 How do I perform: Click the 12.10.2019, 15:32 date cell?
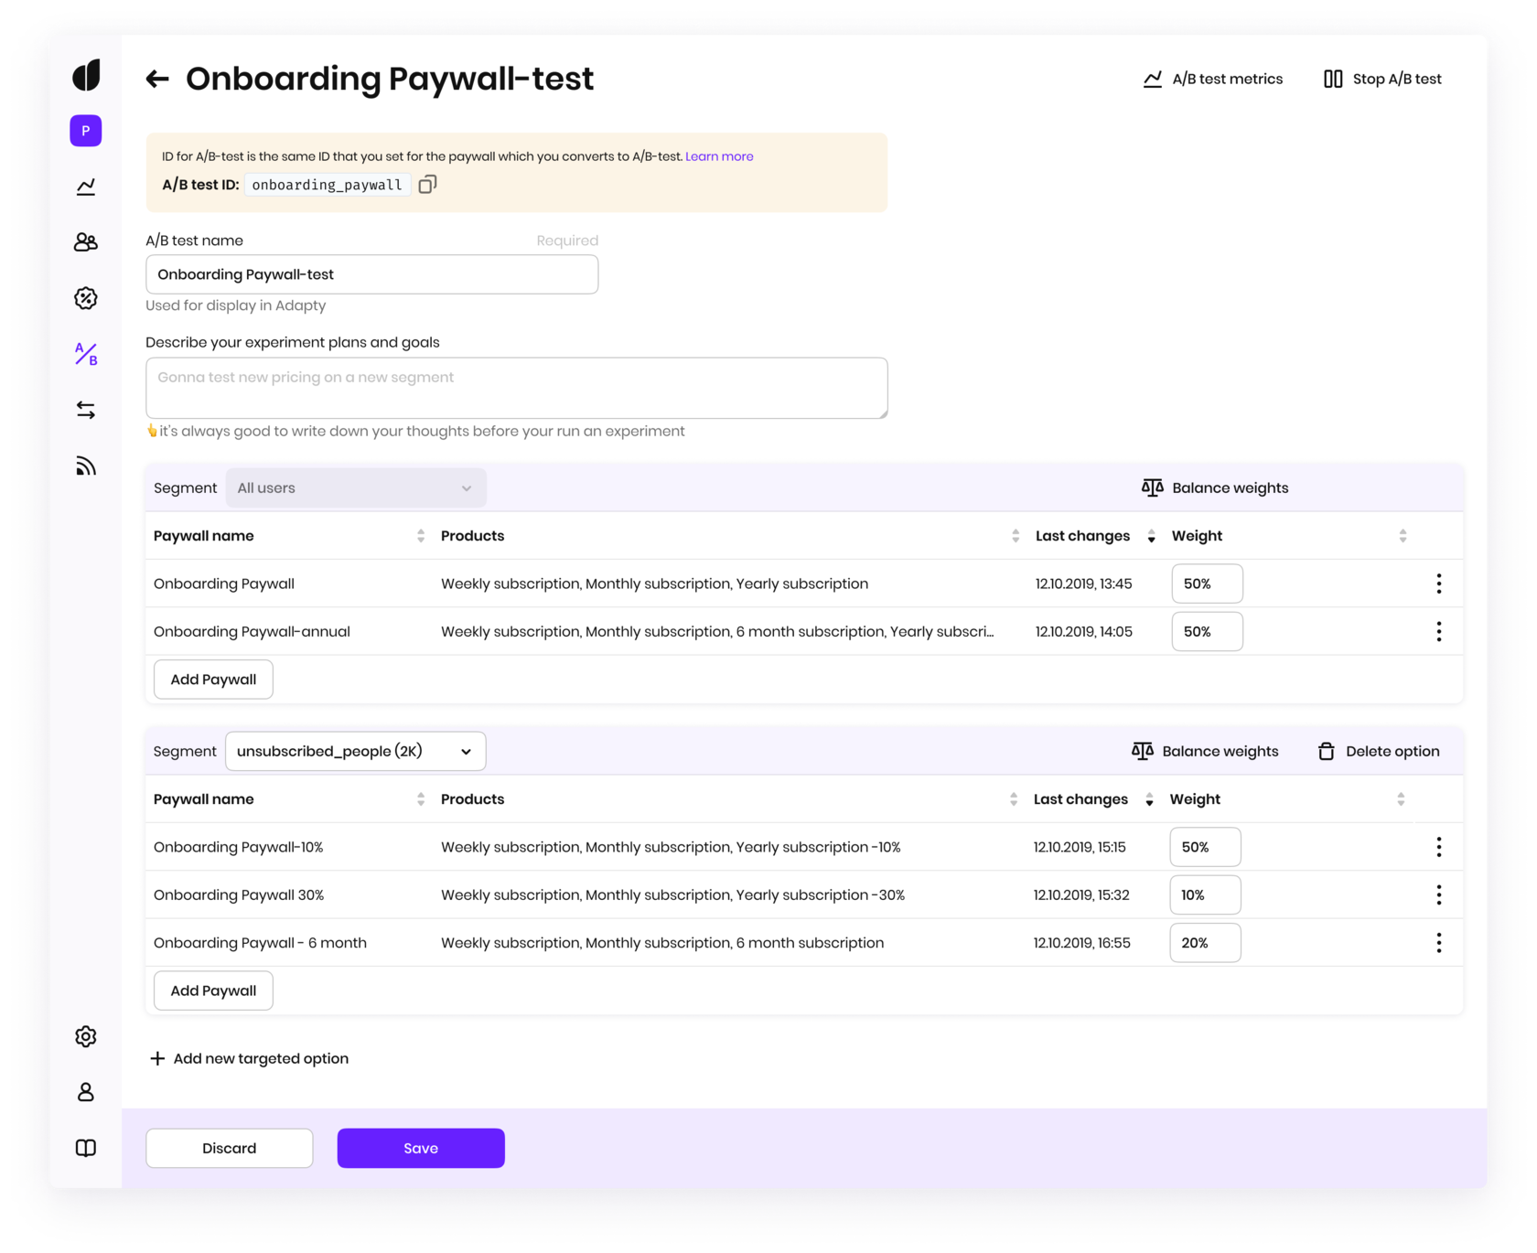[1082, 895]
